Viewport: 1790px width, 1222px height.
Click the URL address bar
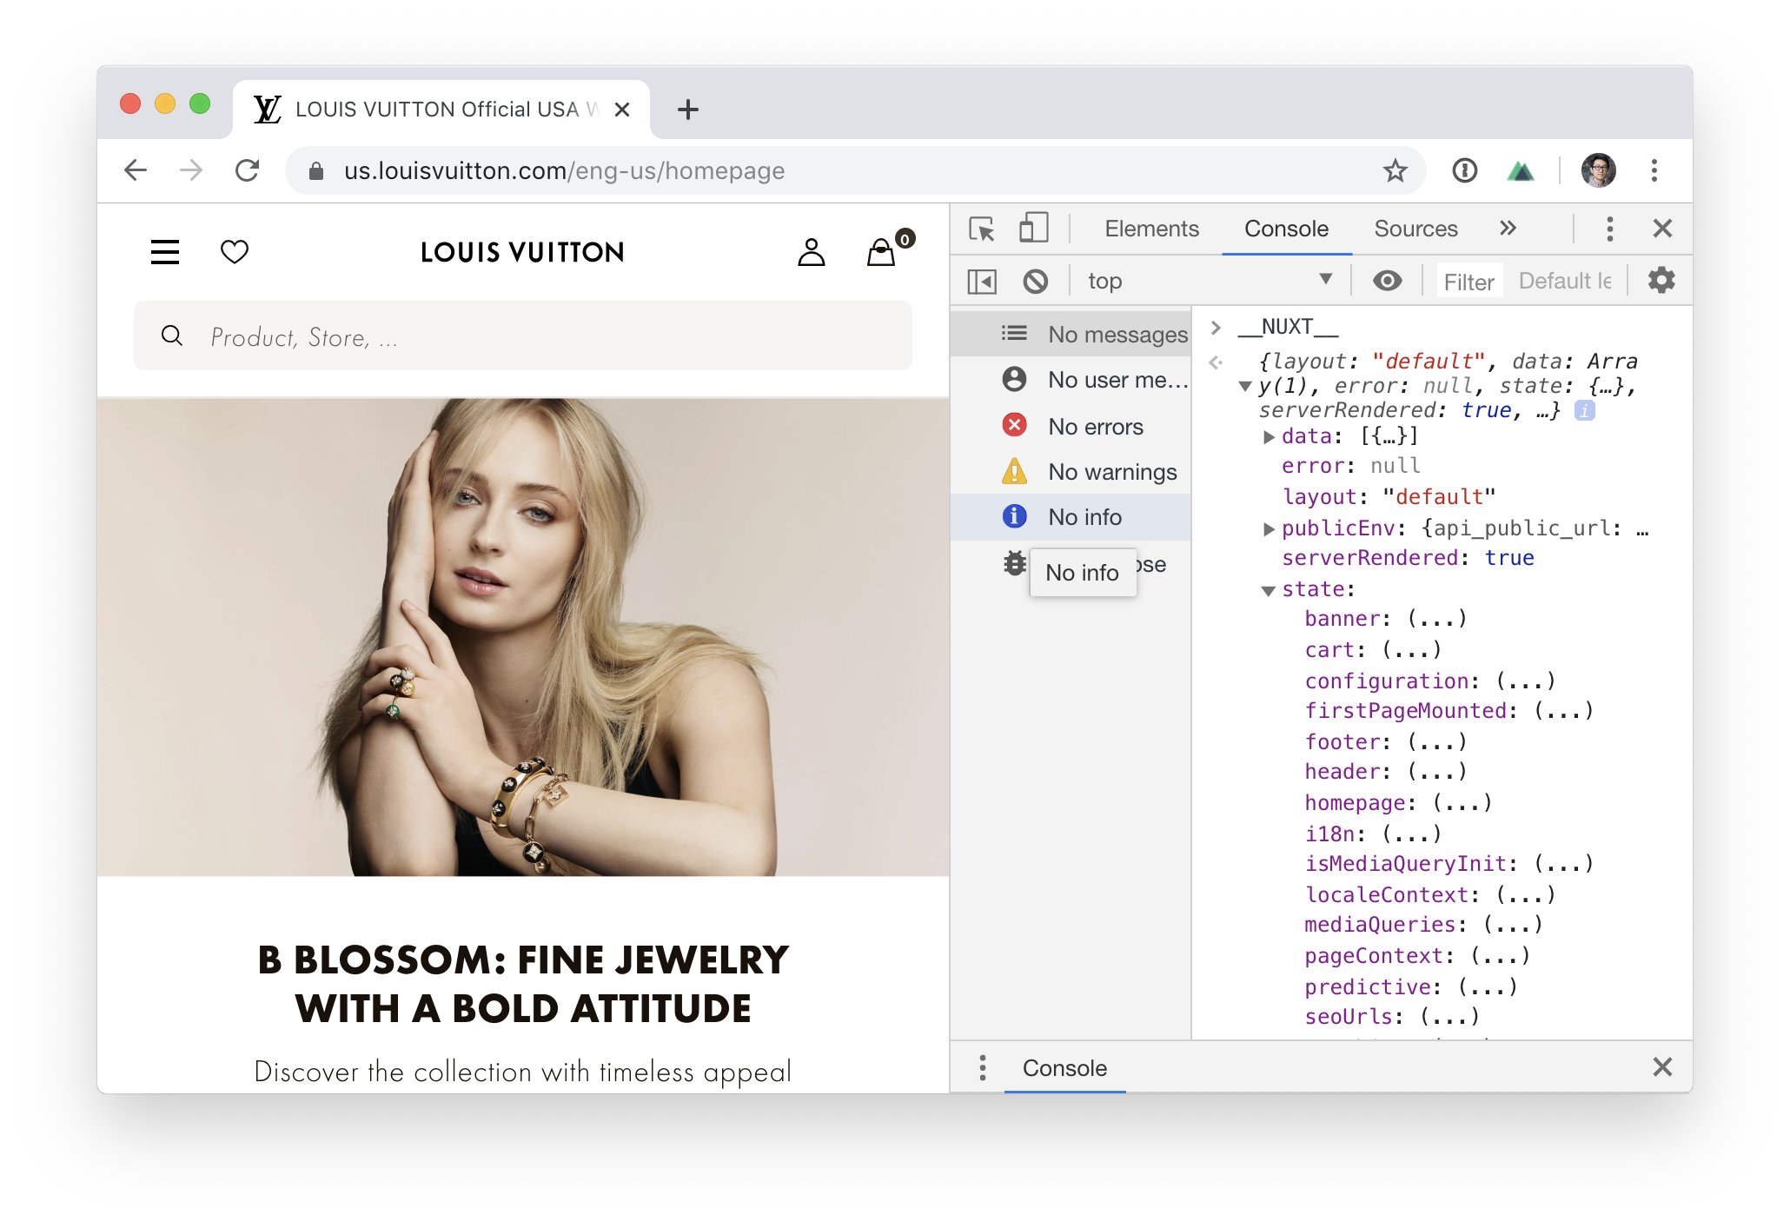coord(856,170)
